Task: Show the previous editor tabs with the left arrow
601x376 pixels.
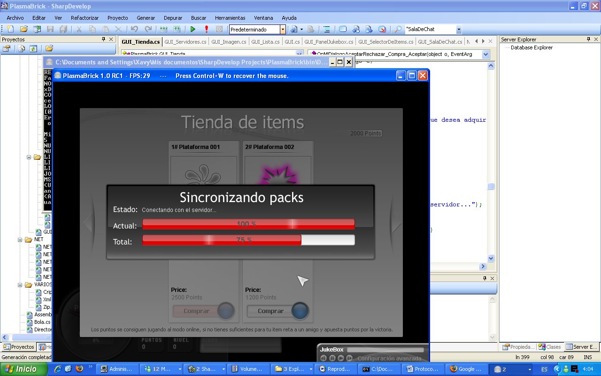Action: click(x=476, y=41)
